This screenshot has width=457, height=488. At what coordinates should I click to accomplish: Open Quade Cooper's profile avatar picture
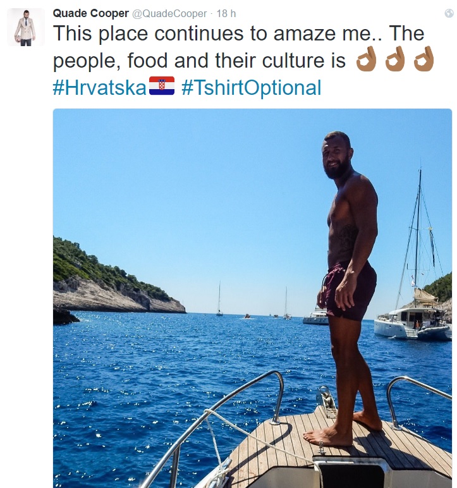point(26,27)
